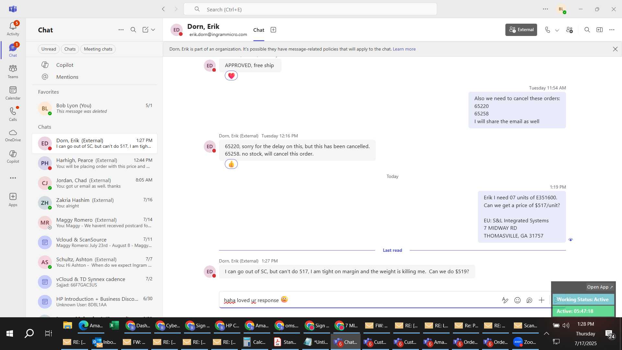Open Copilot chat in list
The width and height of the screenshot is (622, 350).
tap(95, 65)
